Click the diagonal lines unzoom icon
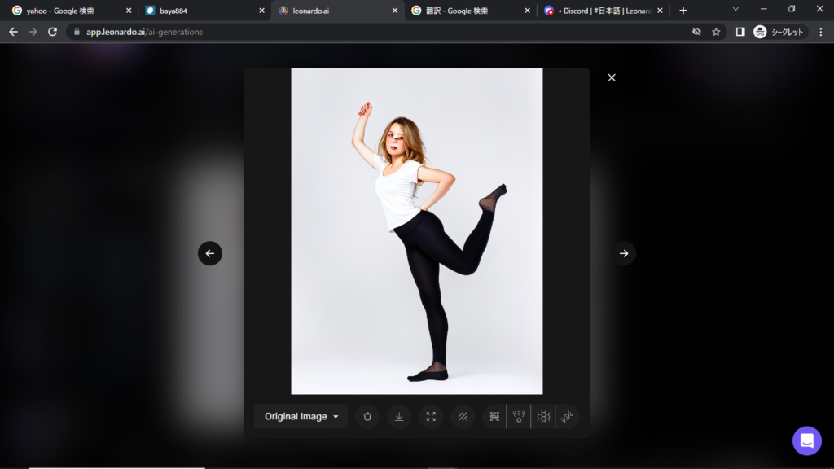This screenshot has width=834, height=469. 463,416
